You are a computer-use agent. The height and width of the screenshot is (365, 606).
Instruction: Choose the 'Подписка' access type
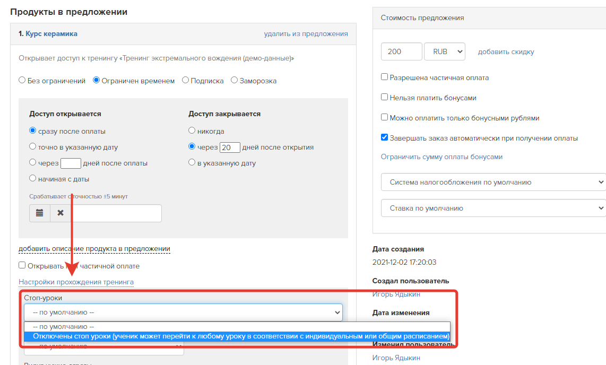(186, 80)
